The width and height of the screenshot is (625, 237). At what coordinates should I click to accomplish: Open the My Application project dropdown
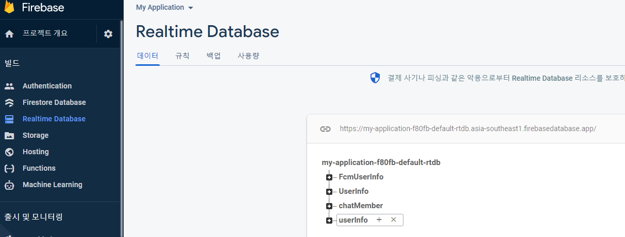(x=165, y=7)
